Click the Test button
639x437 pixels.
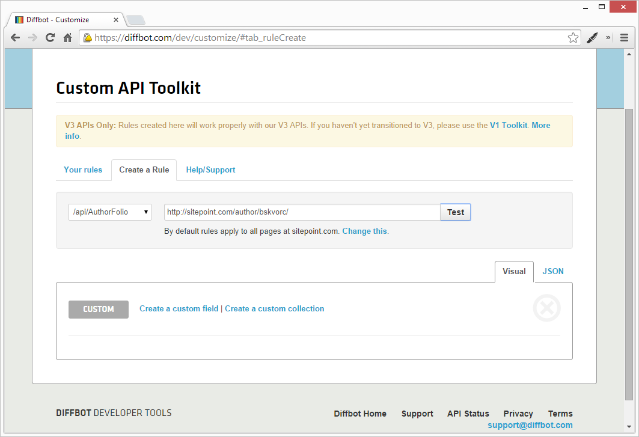[x=455, y=212]
